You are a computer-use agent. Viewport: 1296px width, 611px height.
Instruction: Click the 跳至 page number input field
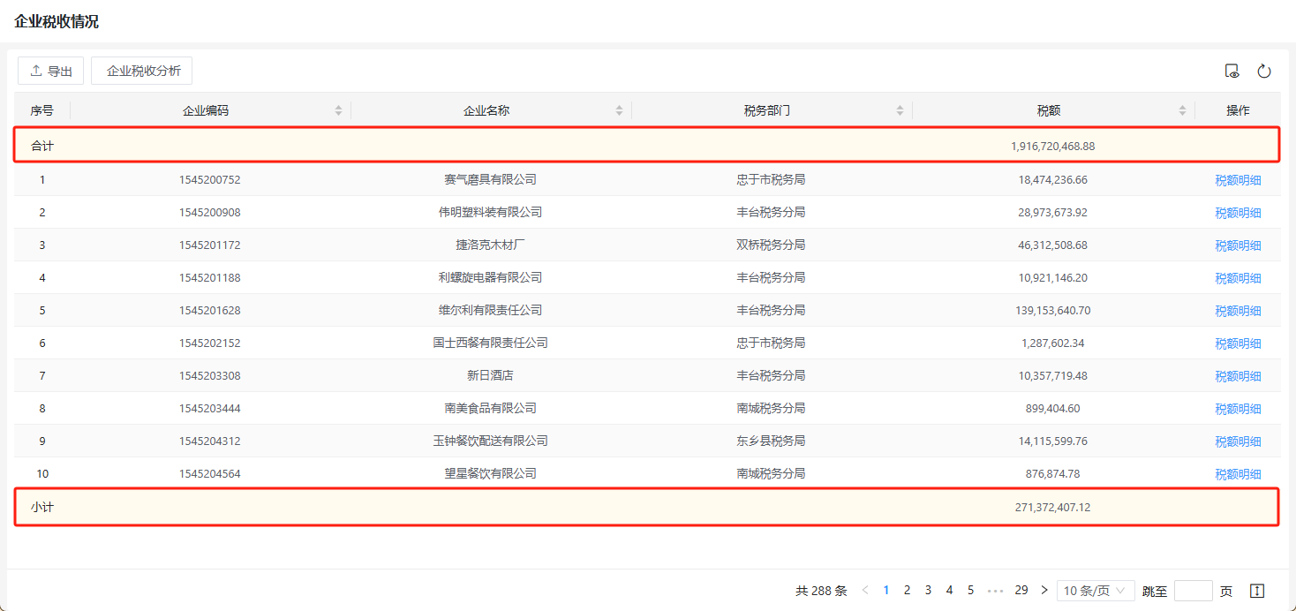click(1193, 591)
